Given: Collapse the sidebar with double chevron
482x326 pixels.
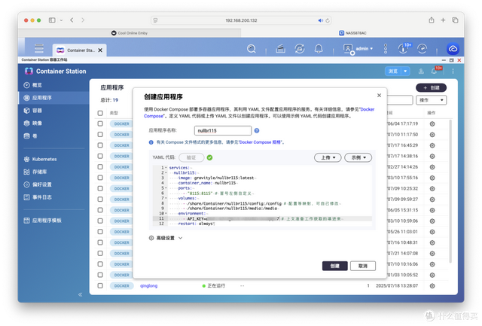Looking at the screenshot, I should [x=81, y=294].
